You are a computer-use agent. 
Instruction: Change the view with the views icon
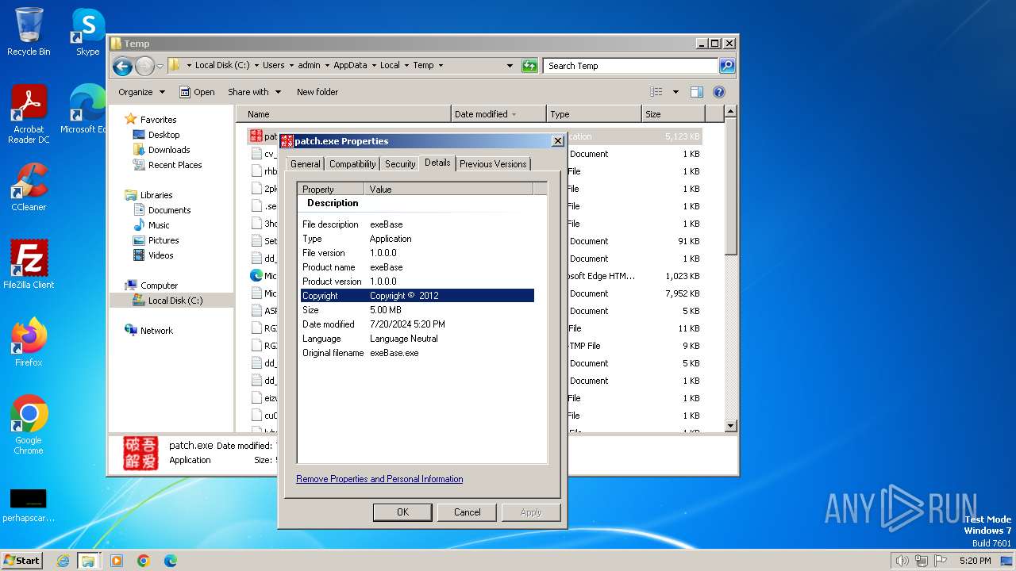click(x=656, y=92)
